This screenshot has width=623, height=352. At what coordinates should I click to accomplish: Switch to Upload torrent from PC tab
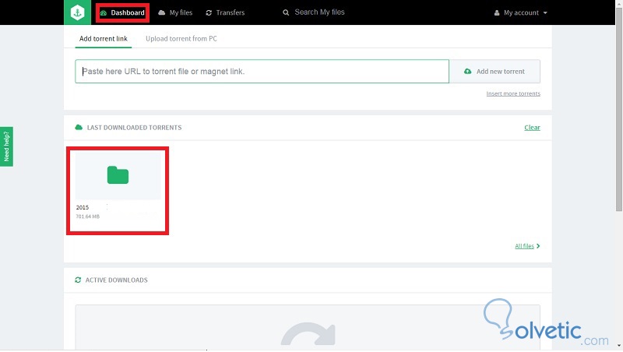click(181, 38)
